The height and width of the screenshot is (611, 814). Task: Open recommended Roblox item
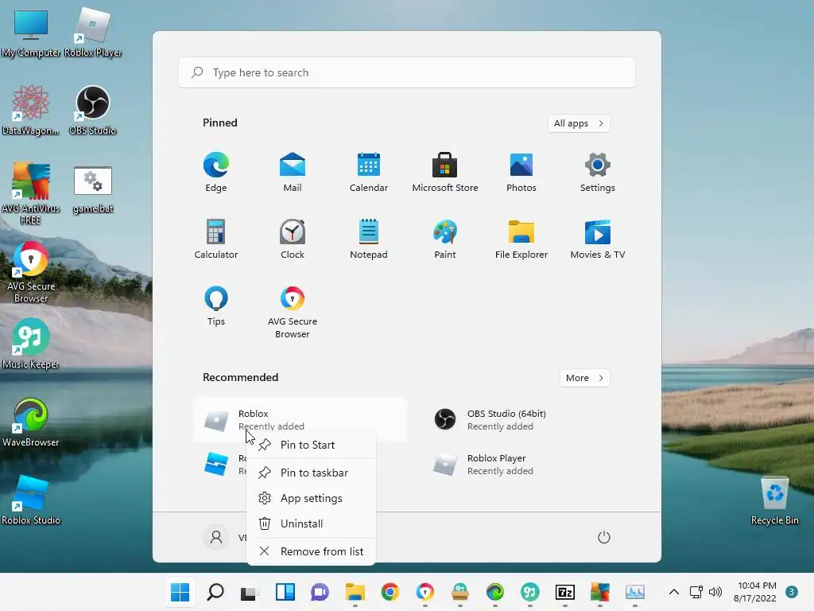[x=300, y=420]
